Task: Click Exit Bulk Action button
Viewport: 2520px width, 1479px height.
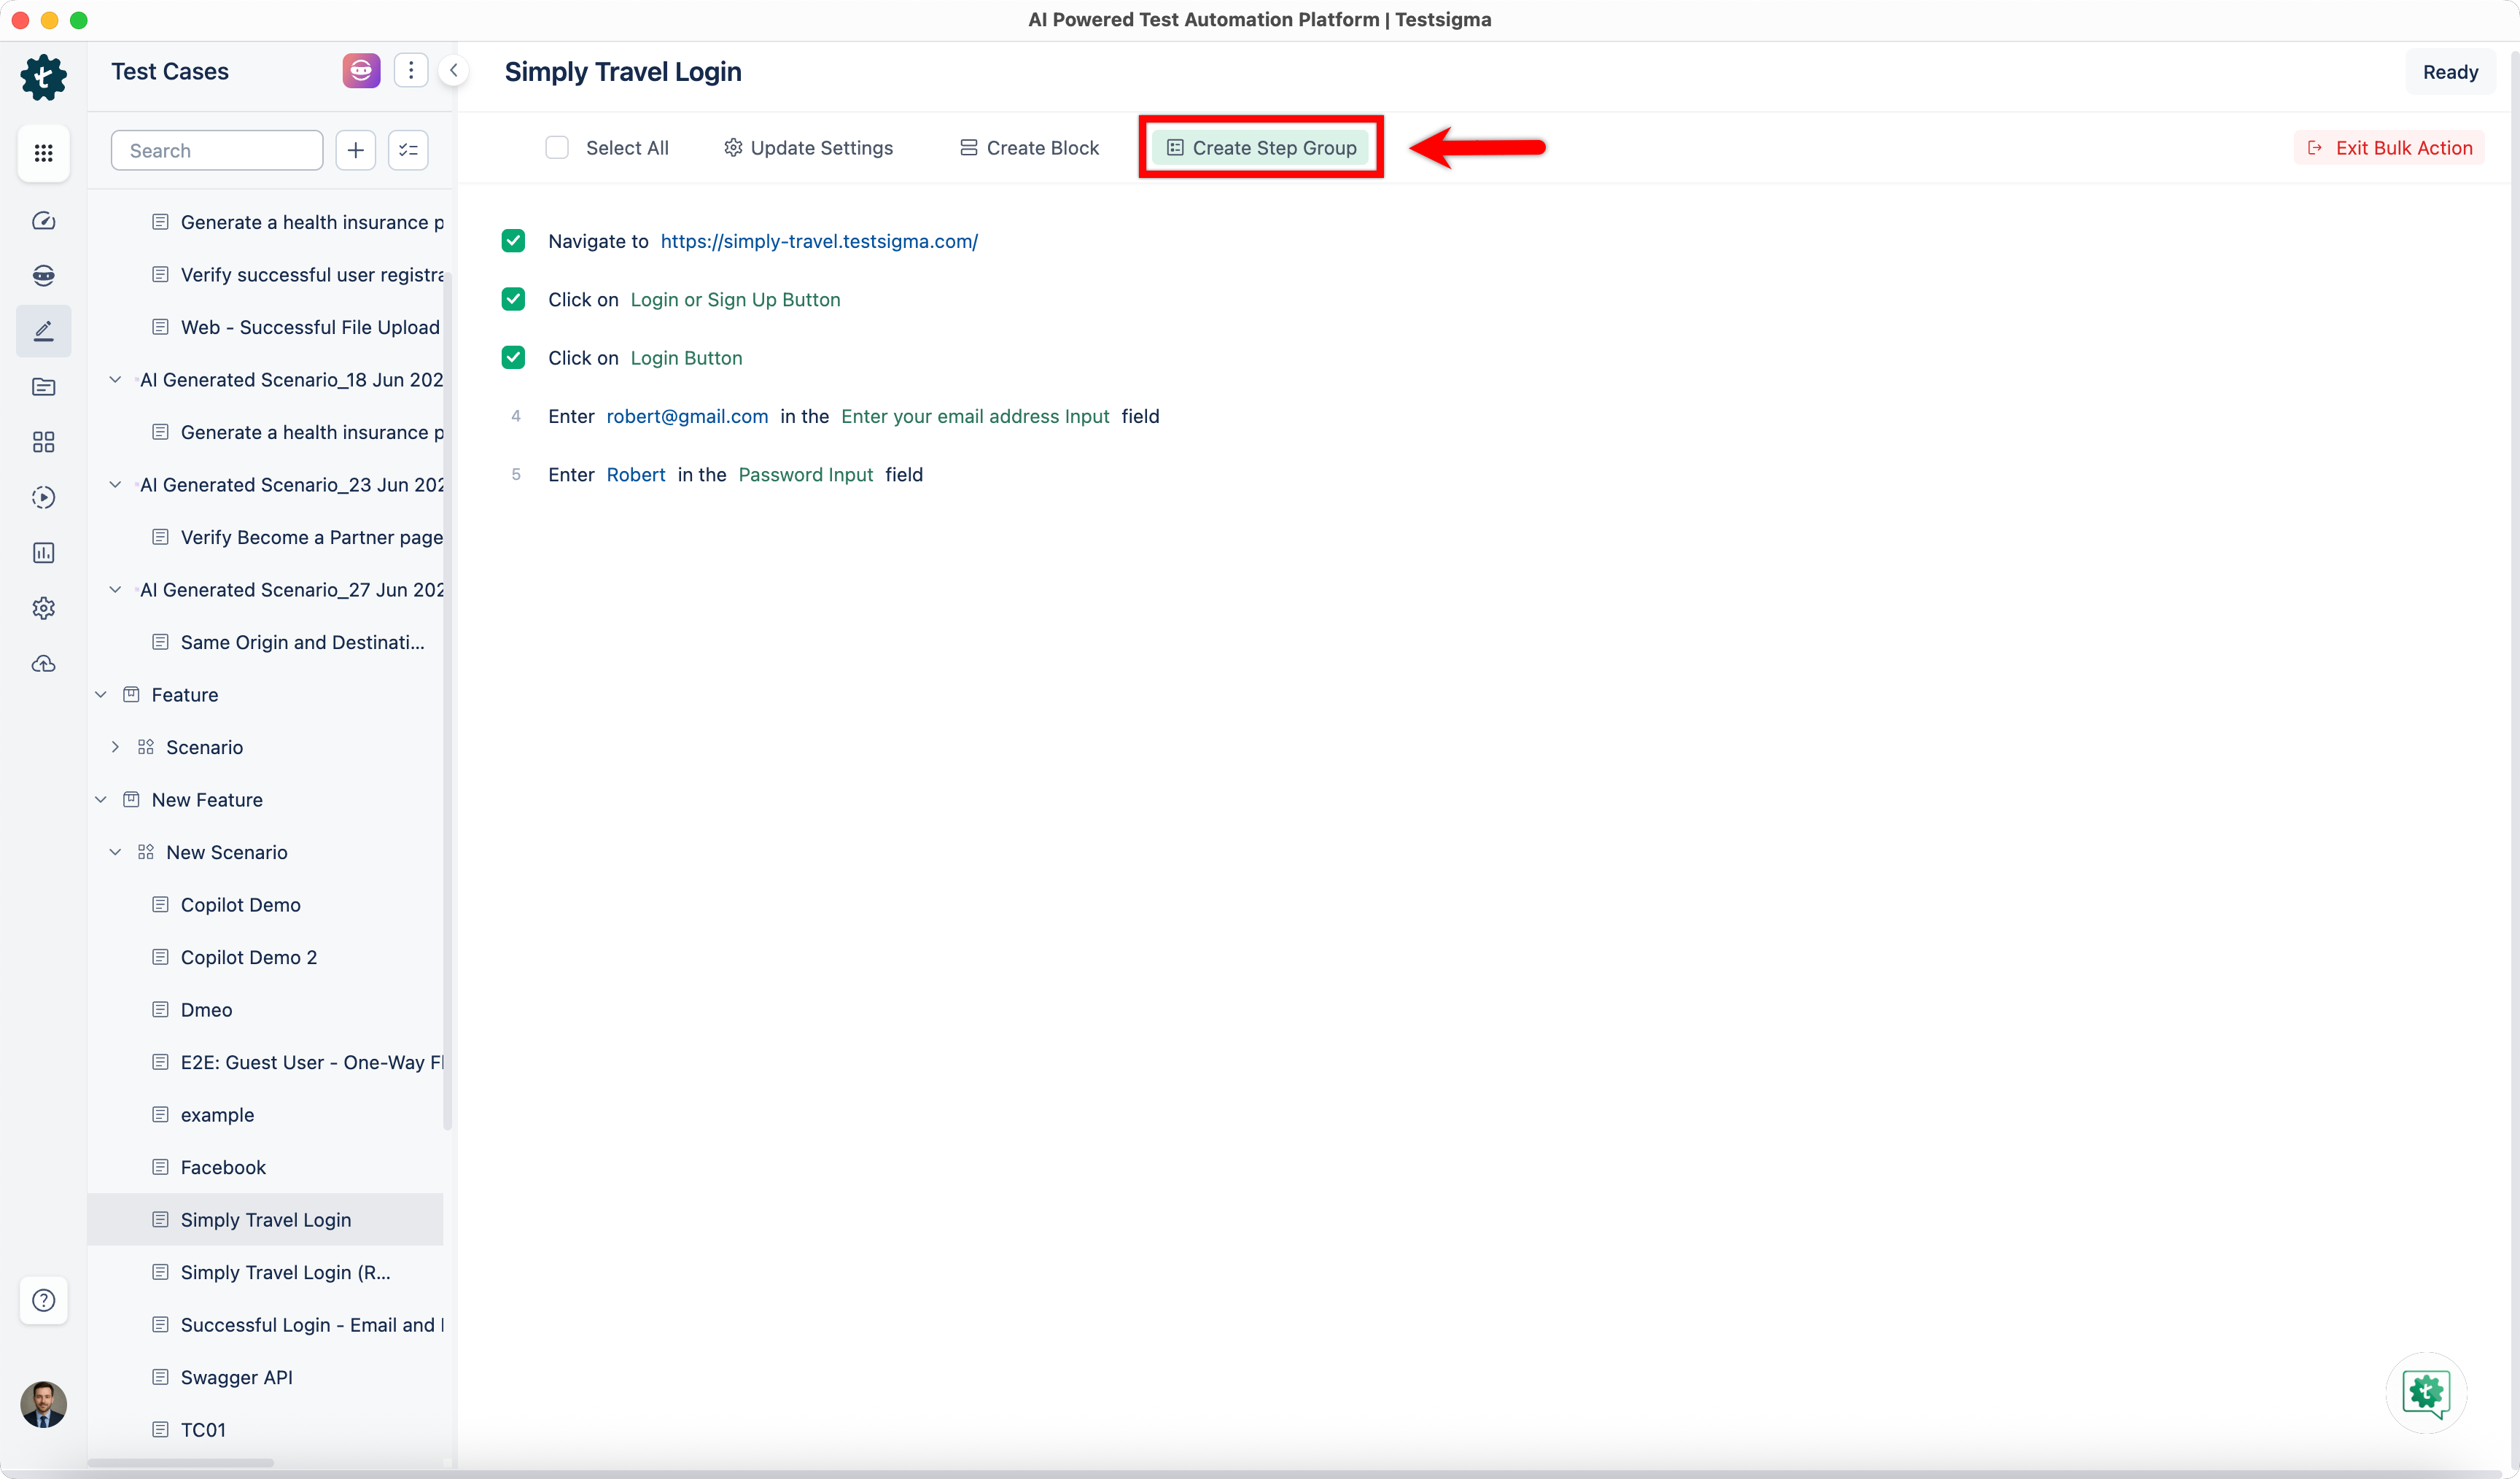Action: pos(2389,148)
